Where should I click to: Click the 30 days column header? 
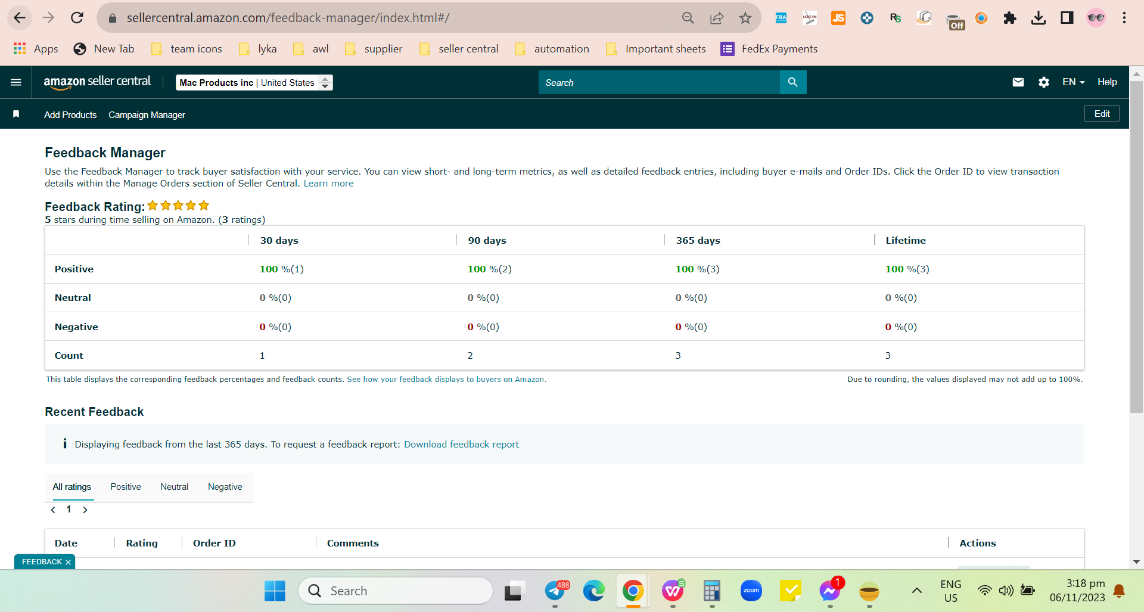click(279, 240)
